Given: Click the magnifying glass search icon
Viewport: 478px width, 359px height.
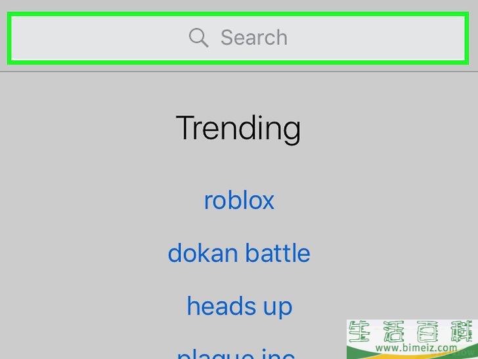Looking at the screenshot, I should pyautogui.click(x=198, y=38).
